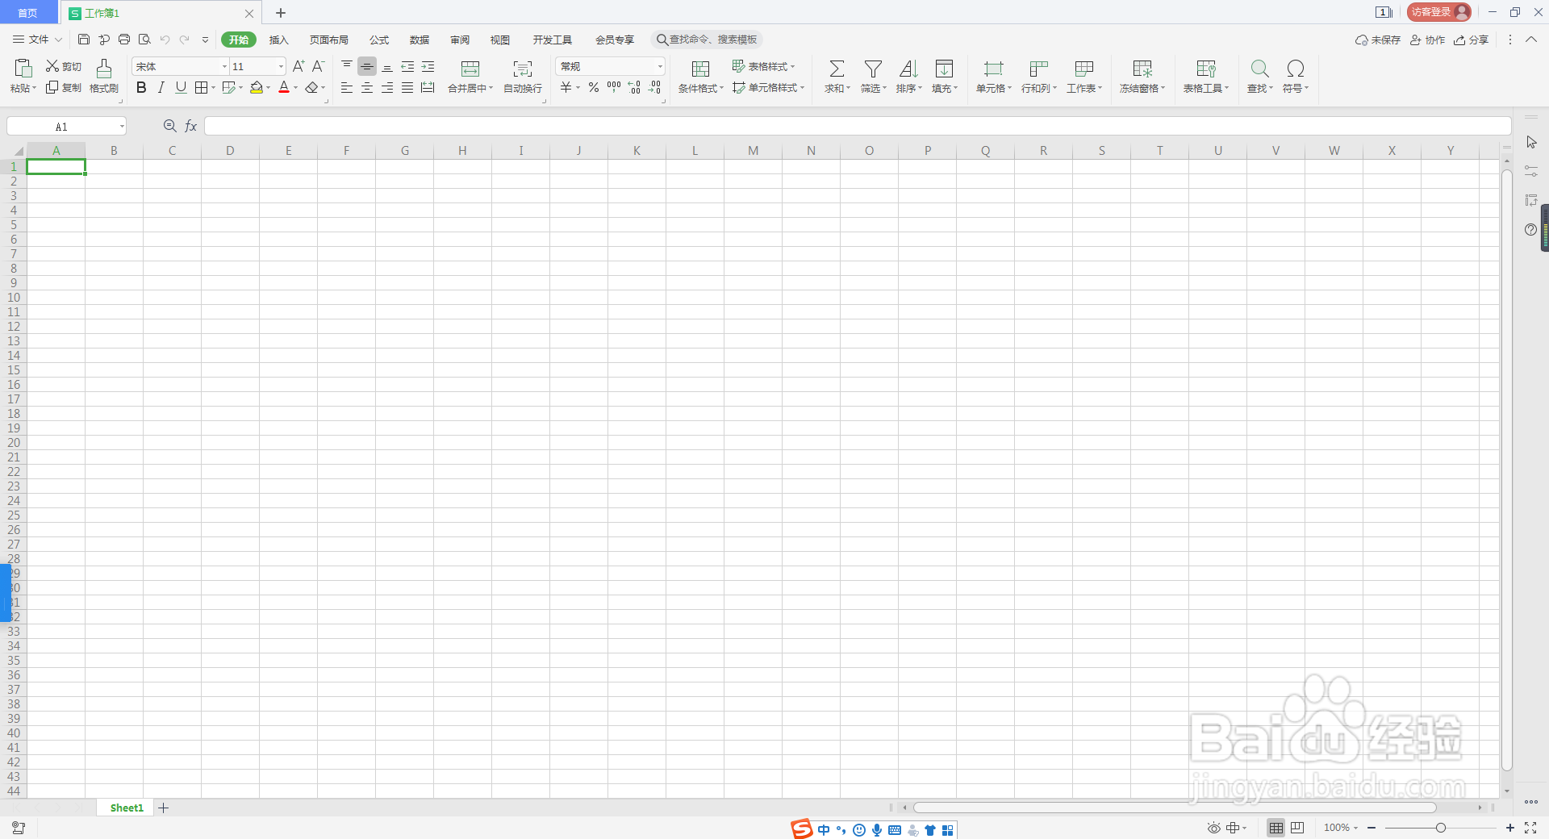Image resolution: width=1549 pixels, height=839 pixels.
Task: Click the Undo arrow
Action: point(165,40)
